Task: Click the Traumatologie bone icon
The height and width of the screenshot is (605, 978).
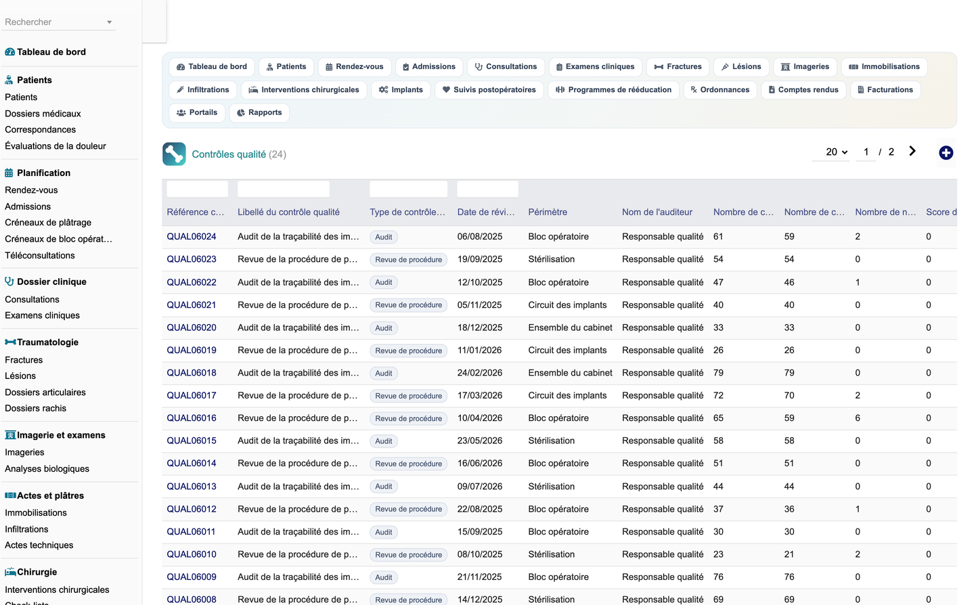Action: click(10, 342)
